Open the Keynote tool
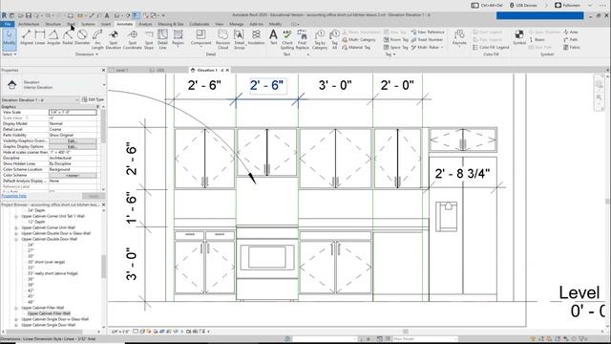This screenshot has width=611, height=344. (x=459, y=38)
